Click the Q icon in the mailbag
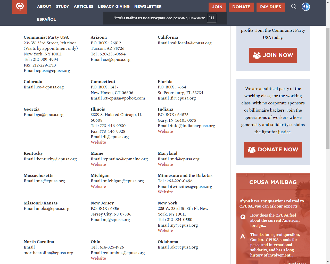Viewport: 330px width, 264px height. [x=243, y=217]
